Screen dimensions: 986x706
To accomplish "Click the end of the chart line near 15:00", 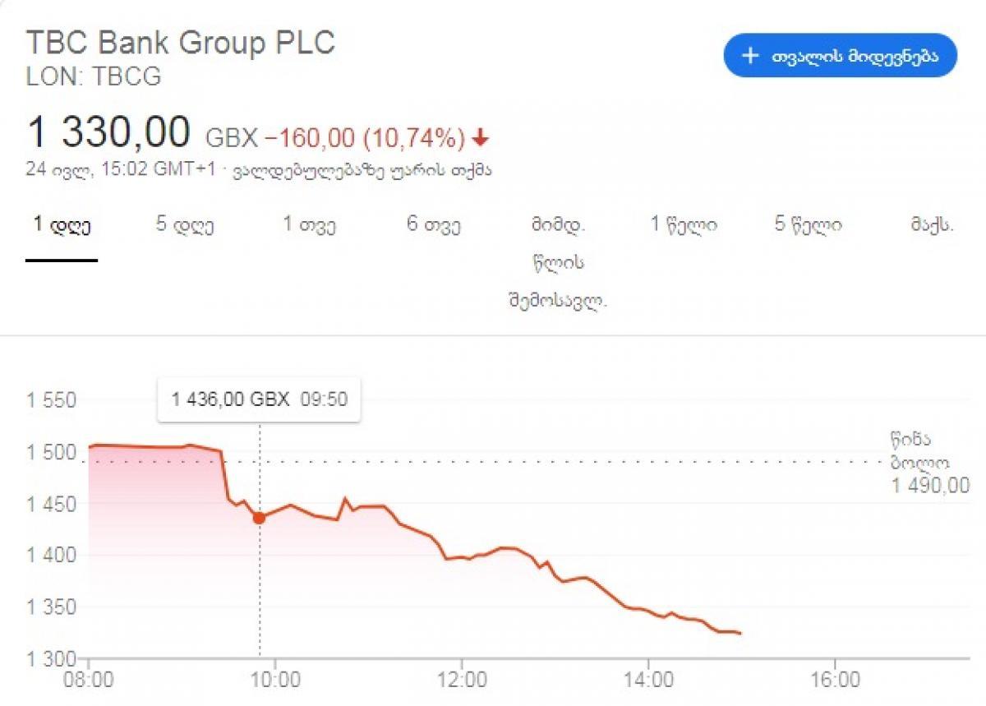I will (x=740, y=633).
